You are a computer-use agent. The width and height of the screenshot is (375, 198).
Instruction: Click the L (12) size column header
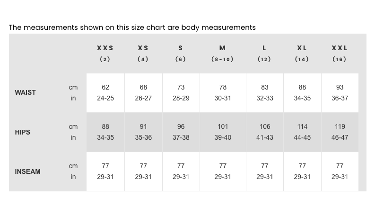click(x=264, y=53)
